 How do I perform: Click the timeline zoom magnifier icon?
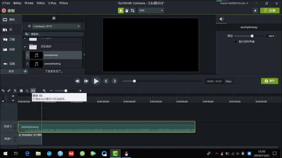tap(44, 91)
